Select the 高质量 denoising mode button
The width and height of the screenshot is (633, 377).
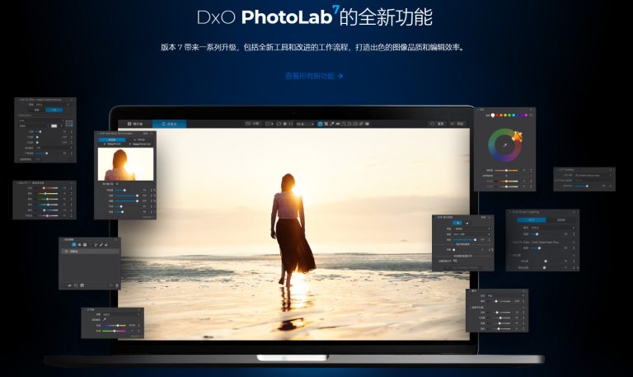[112, 139]
